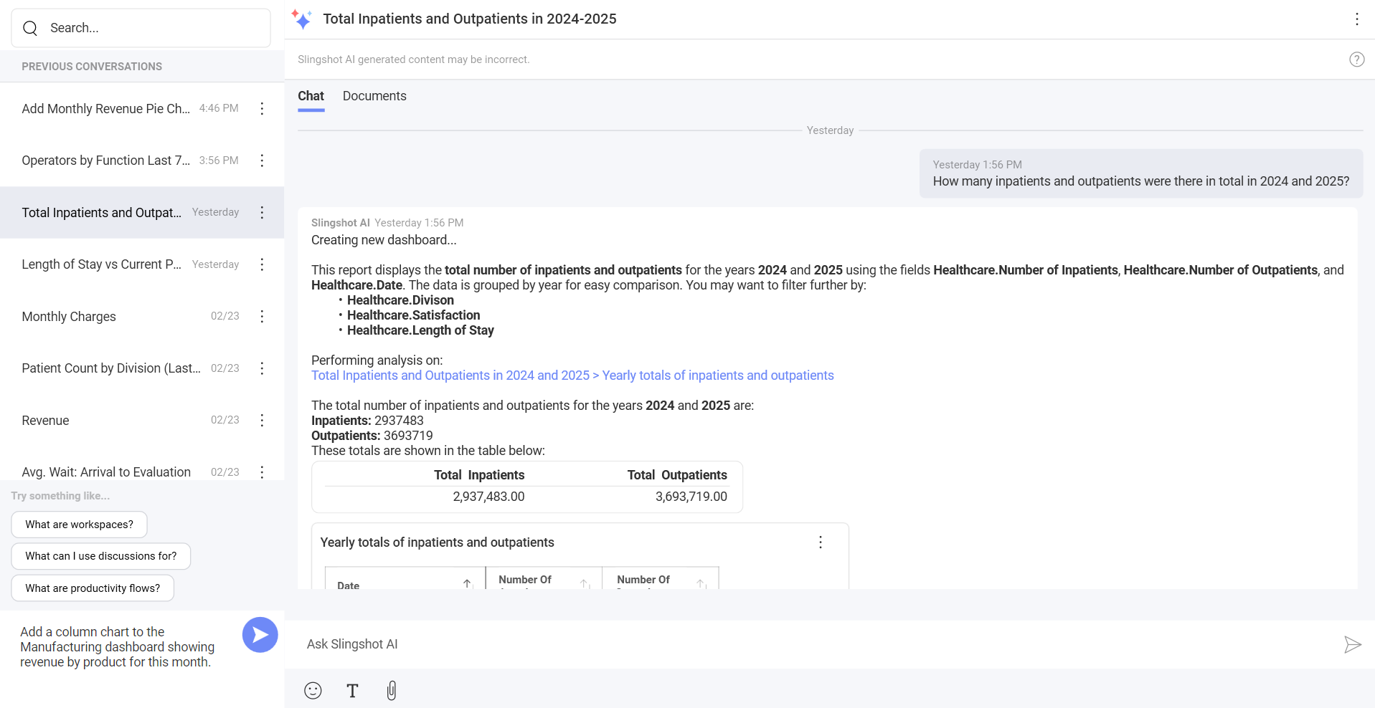Open options for Length of Stay conversation
1375x708 pixels.
tap(262, 264)
